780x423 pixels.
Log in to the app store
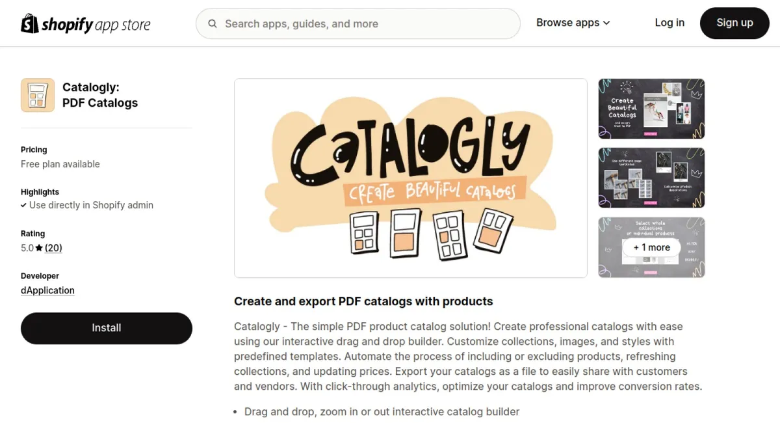(669, 22)
